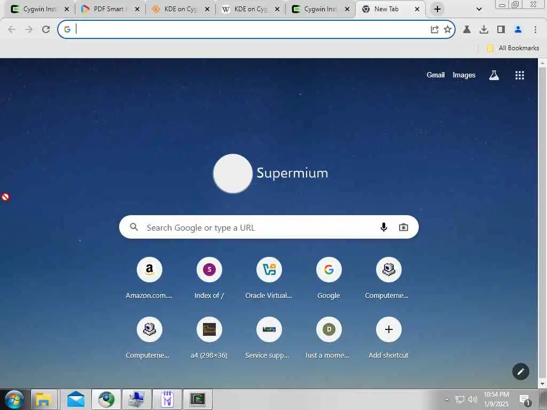The image size is (547, 410).
Task: Go forward with the forward arrow
Action: [x=29, y=30]
